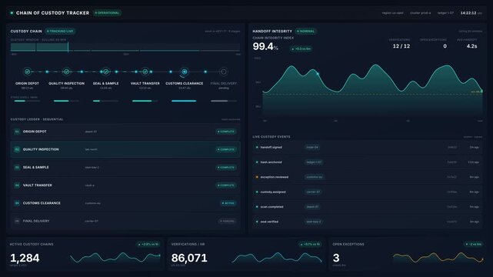Click the custody window rolling timeline playhead
The width and height of the screenshot is (493, 277).
[x=68, y=47]
